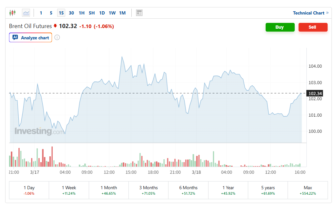Choose the 1W interval option

[112, 13]
